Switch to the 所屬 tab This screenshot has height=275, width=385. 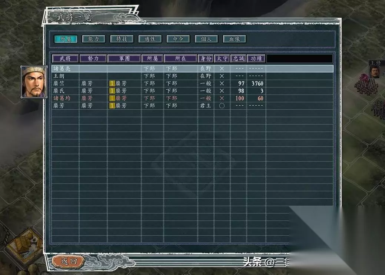coord(65,39)
